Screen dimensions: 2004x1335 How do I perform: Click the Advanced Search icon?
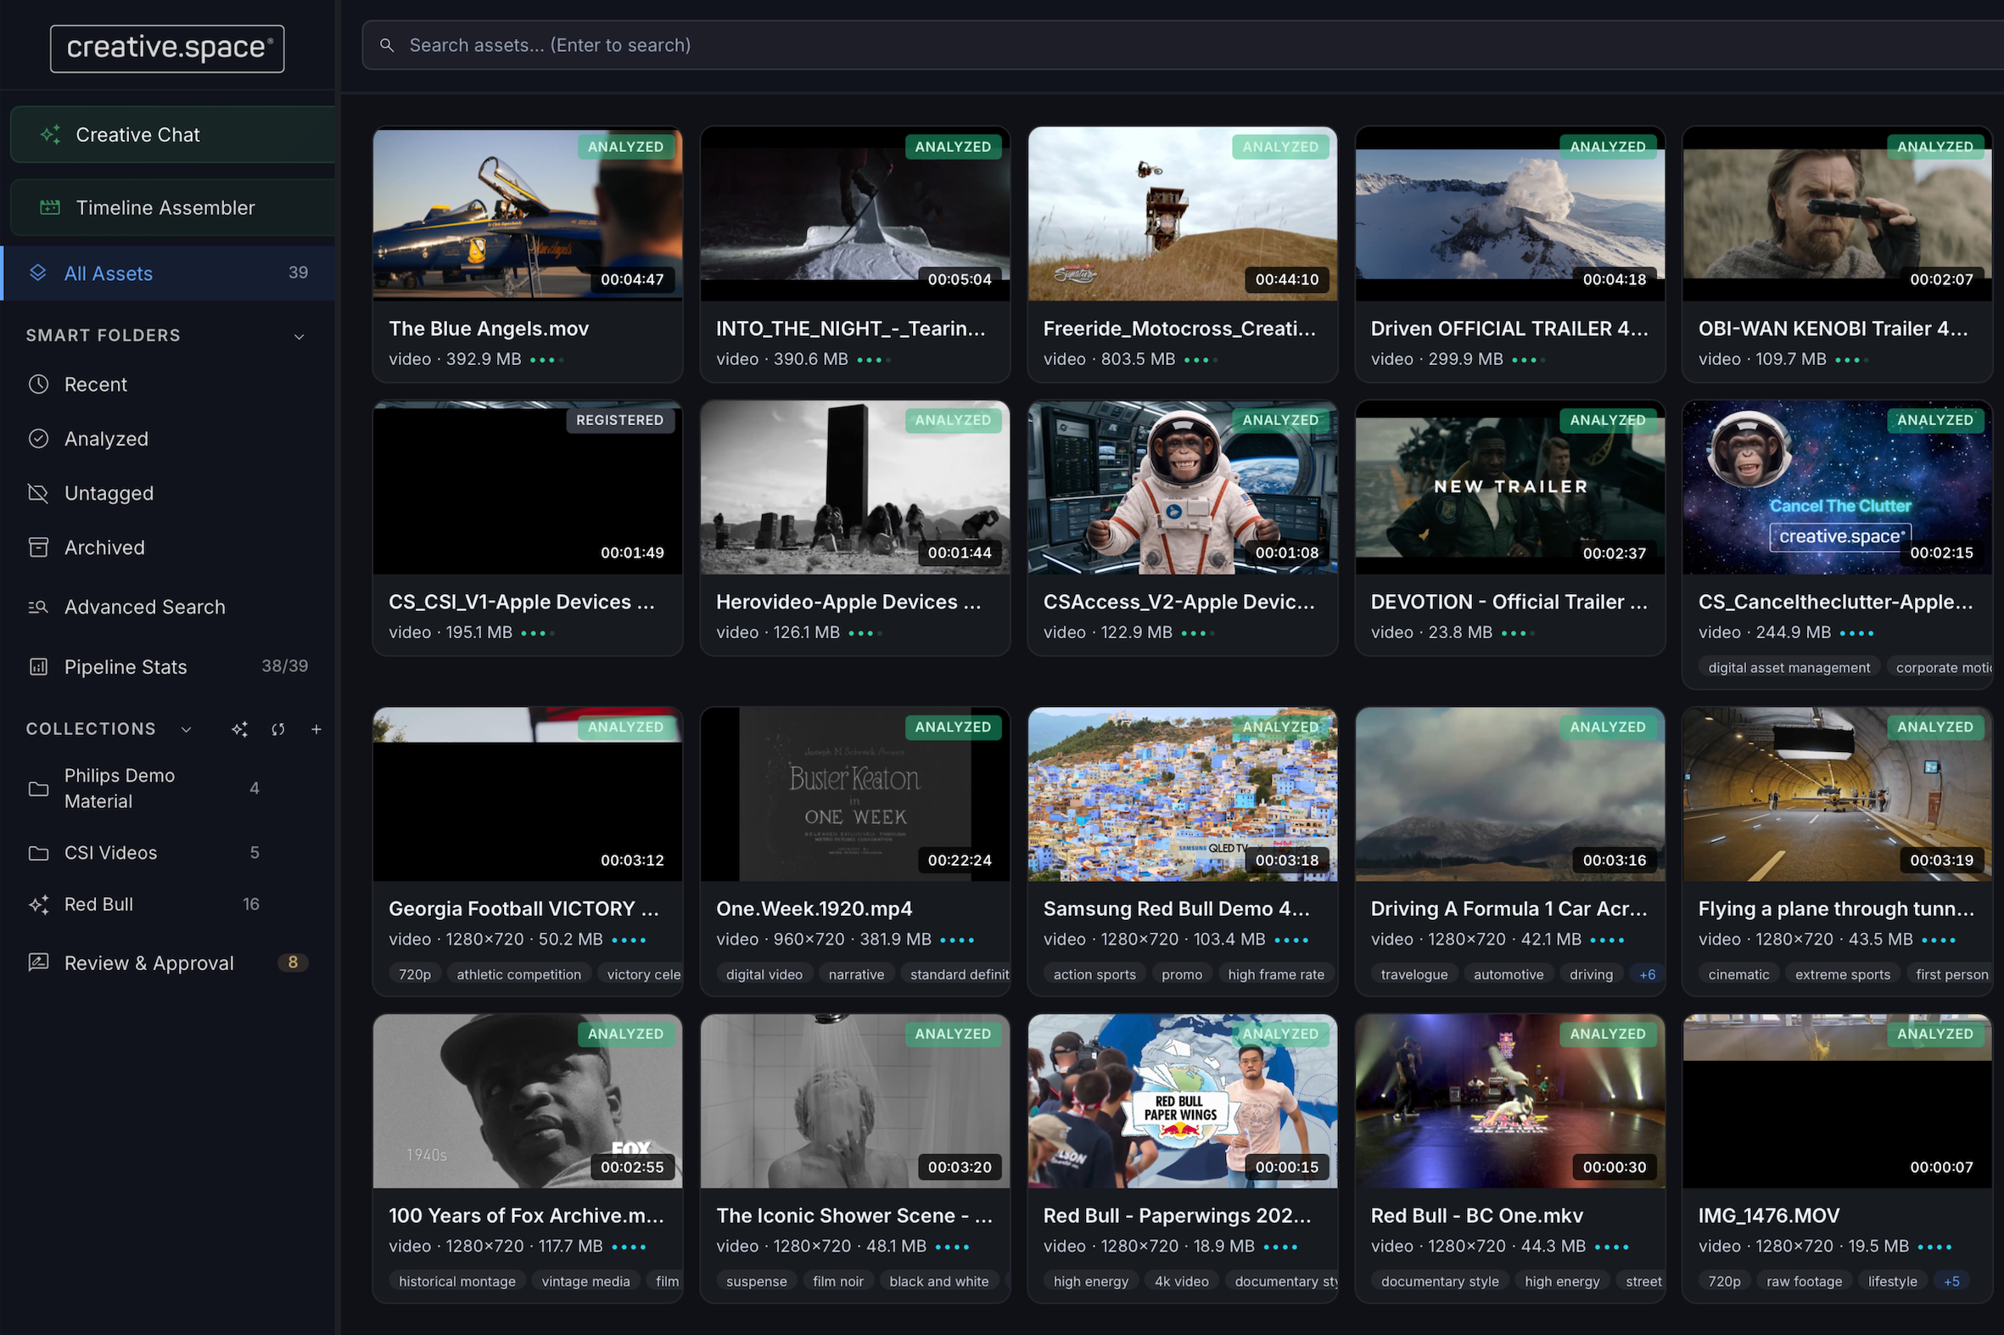38,607
